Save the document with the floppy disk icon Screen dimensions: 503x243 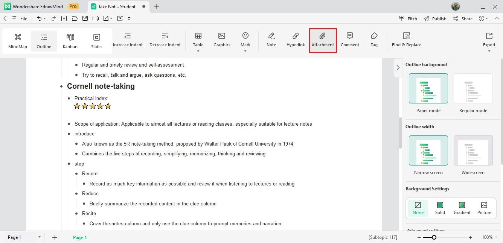coord(85,18)
